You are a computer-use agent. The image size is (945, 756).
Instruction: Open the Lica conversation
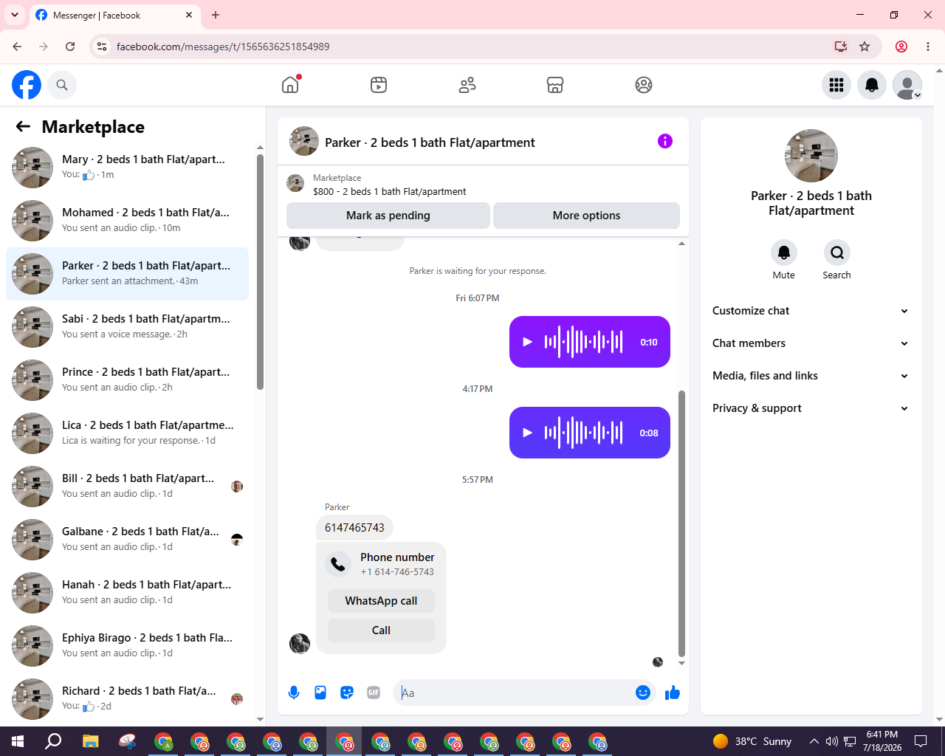point(128,433)
